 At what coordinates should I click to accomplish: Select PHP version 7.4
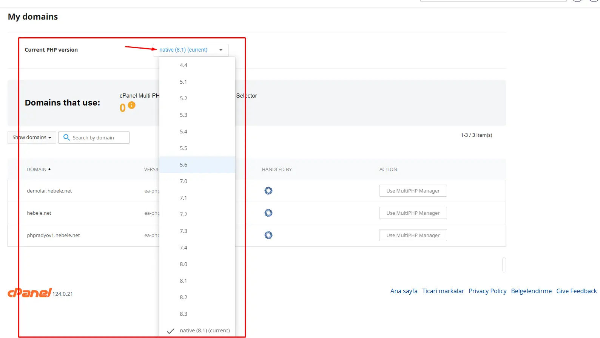(197, 248)
